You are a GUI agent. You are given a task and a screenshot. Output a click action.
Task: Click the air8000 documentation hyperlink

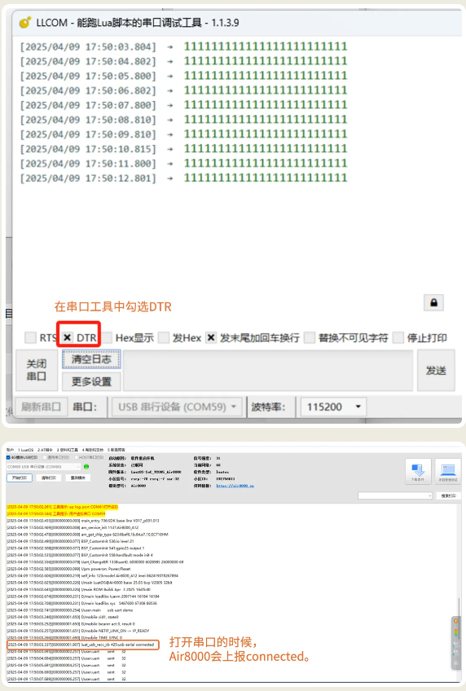click(x=235, y=486)
